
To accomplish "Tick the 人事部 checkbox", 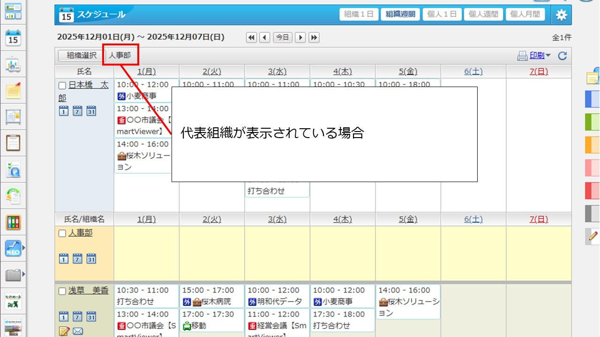I will (62, 234).
